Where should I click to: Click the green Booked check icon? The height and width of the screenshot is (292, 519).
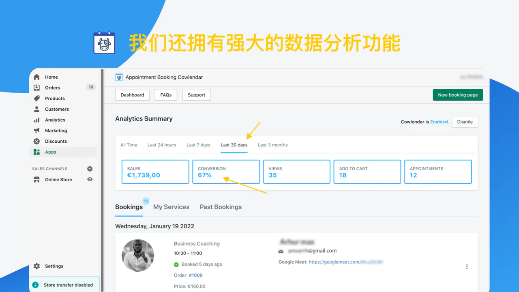[x=176, y=264]
